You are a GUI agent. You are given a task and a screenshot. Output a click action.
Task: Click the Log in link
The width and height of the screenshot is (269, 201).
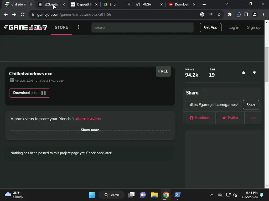point(234,27)
